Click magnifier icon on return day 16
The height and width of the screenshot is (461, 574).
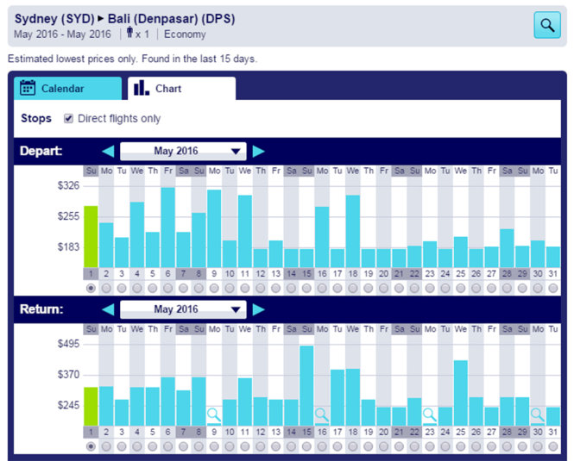[322, 414]
